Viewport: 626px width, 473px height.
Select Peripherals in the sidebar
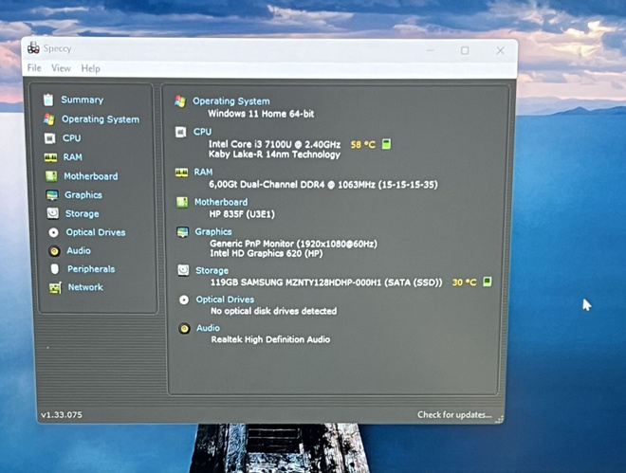[x=91, y=269]
